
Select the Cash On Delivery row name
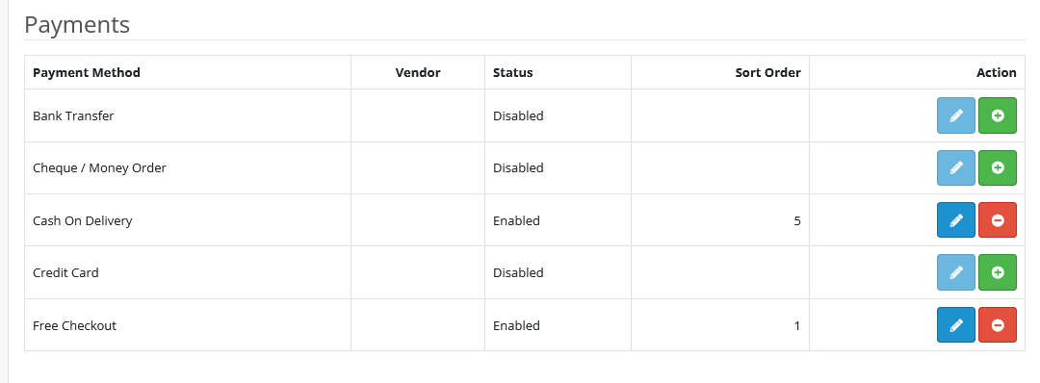tap(82, 220)
